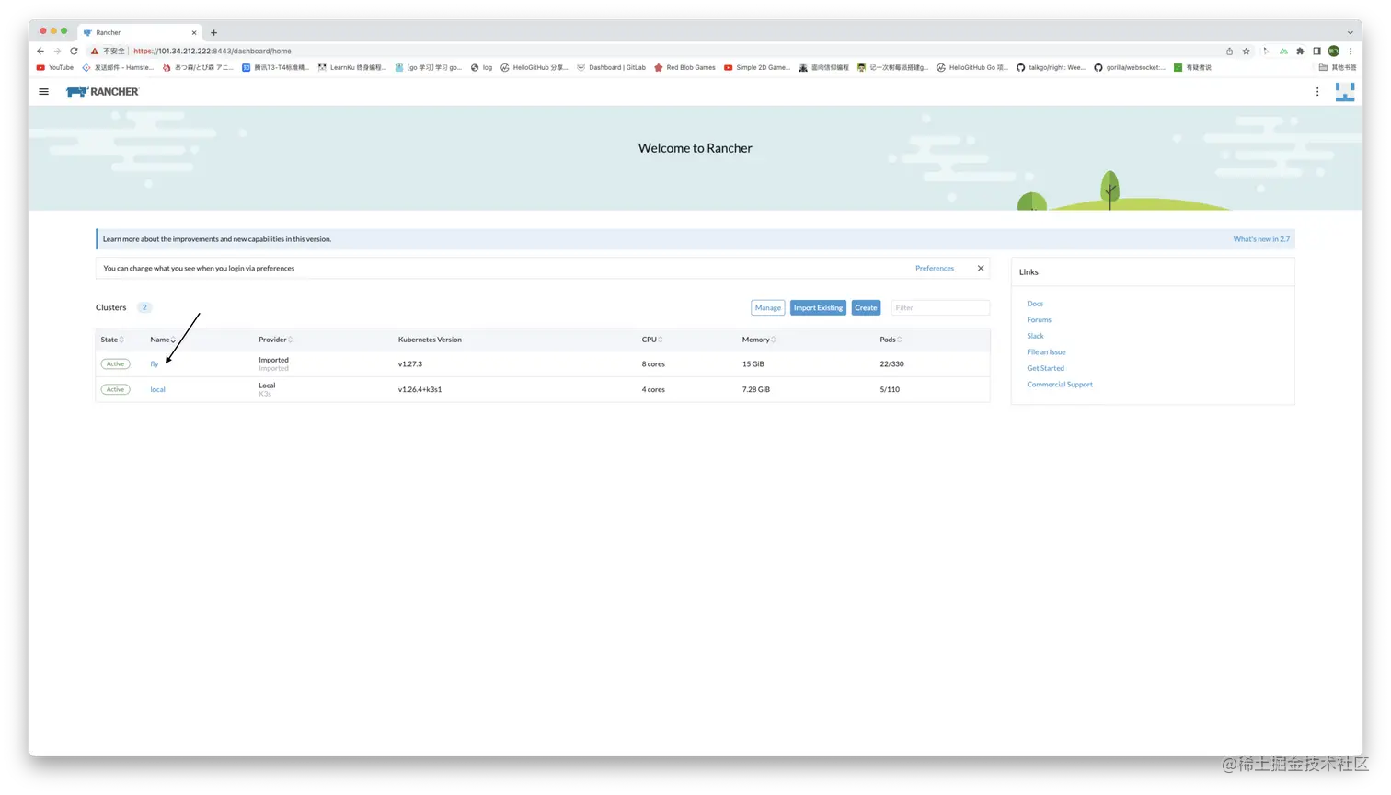This screenshot has height=795, width=1391.
Task: Sort clusters by Pods column
Action: (891, 340)
